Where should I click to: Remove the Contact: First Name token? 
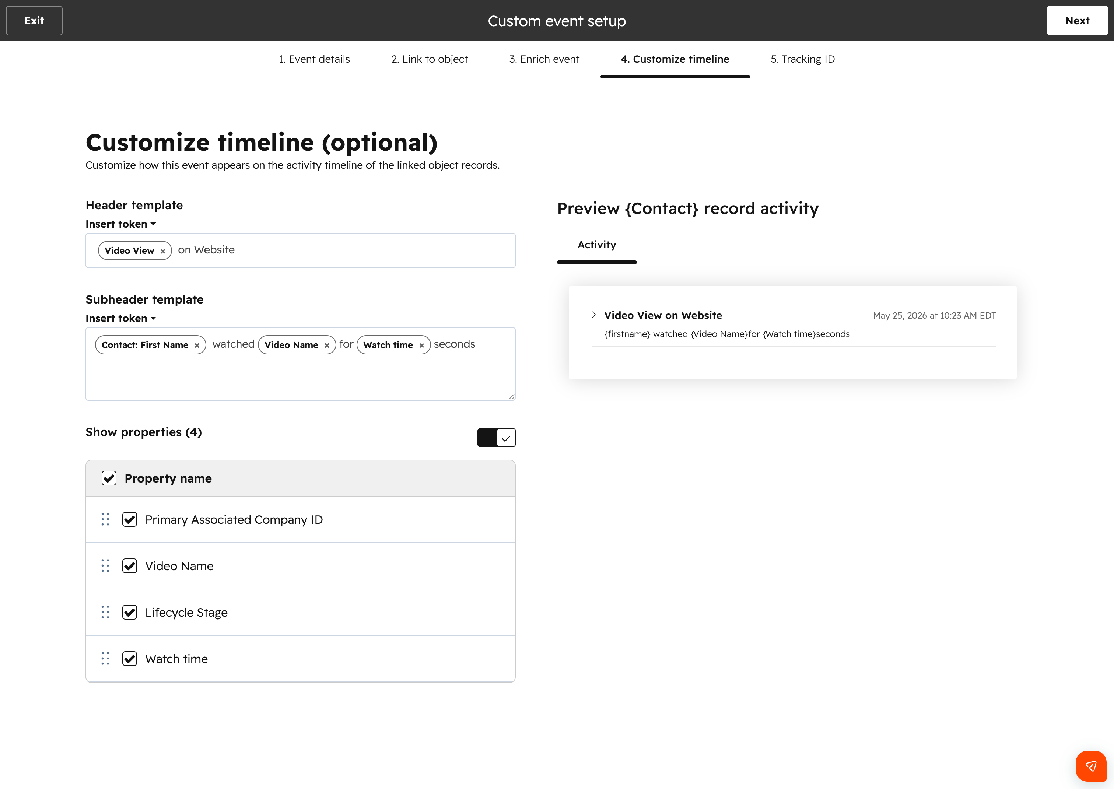tap(197, 346)
